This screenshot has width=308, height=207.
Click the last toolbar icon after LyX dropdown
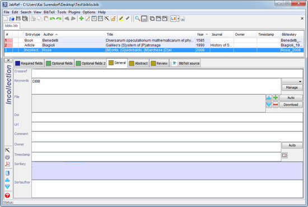[183, 19]
